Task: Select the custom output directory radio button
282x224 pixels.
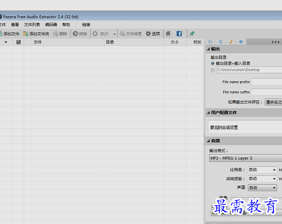Action: click(x=212, y=70)
